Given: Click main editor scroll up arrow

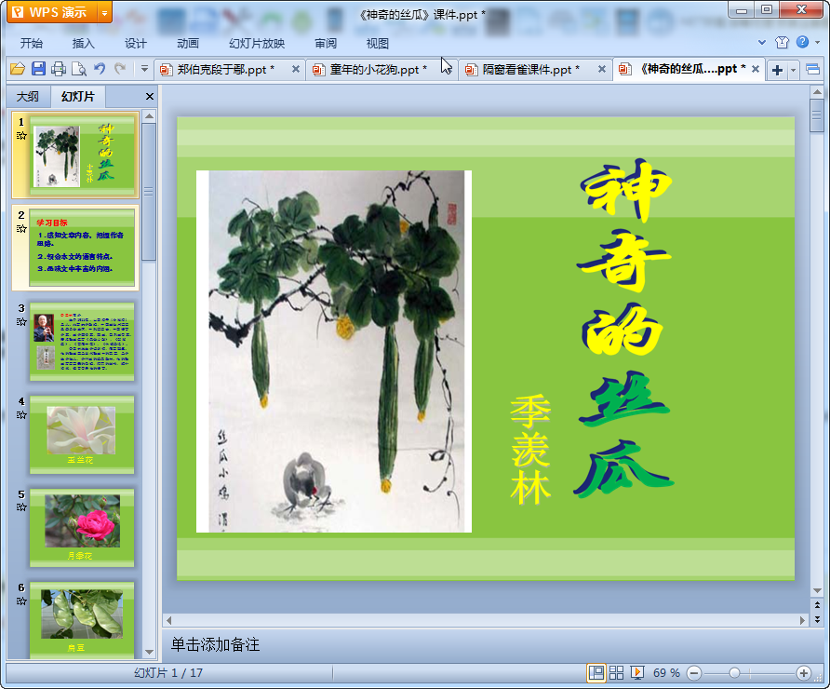Looking at the screenshot, I should point(817,92).
